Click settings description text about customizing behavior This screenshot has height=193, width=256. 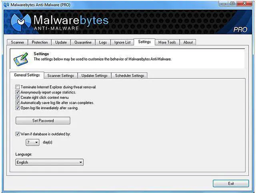click(102, 59)
